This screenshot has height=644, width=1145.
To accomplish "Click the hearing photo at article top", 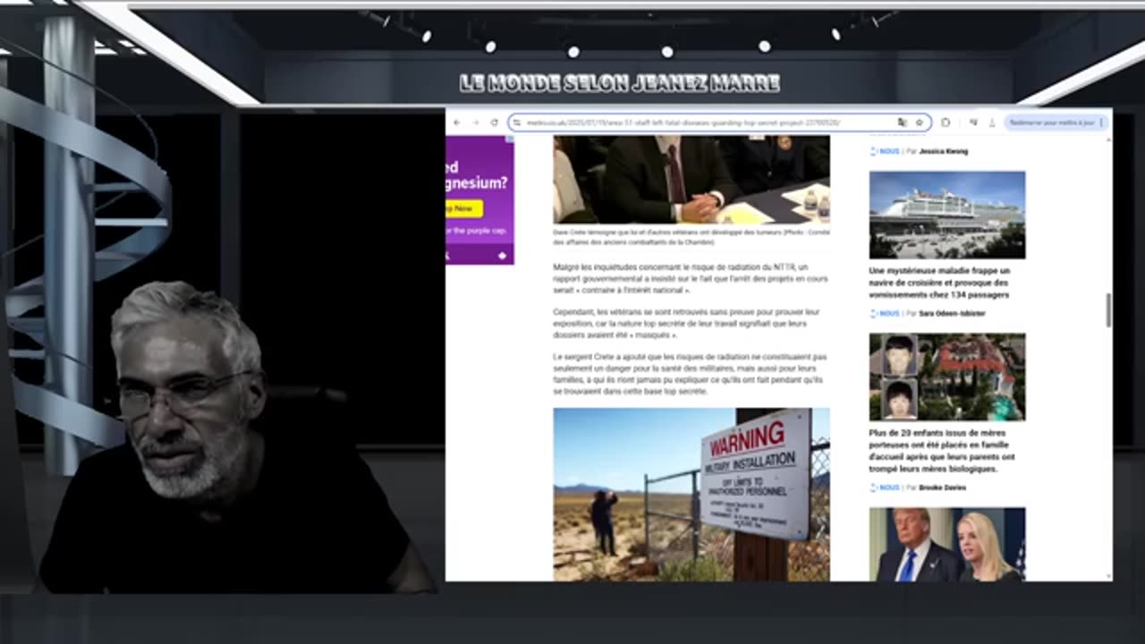I will coord(691,179).
